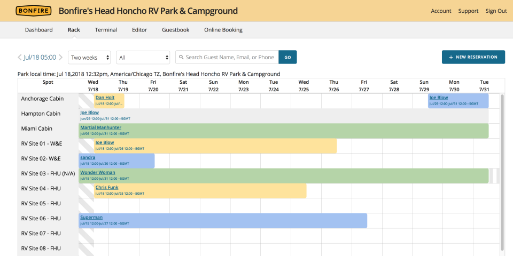
Task: Open the Jul/18 05:00 date picker
Action: point(40,58)
